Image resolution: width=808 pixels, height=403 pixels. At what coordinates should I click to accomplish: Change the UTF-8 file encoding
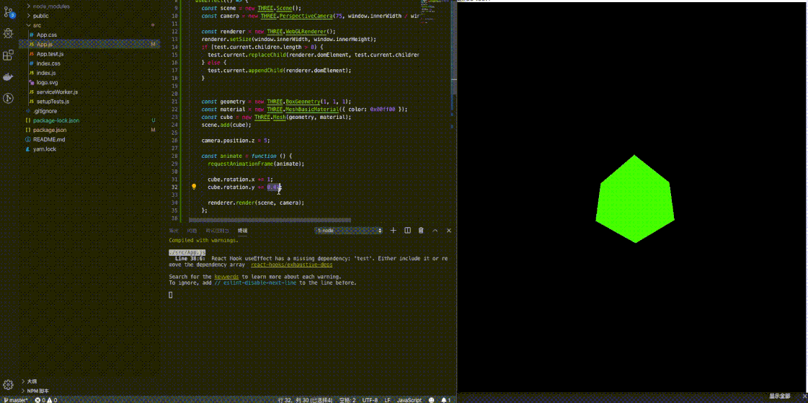pos(370,400)
